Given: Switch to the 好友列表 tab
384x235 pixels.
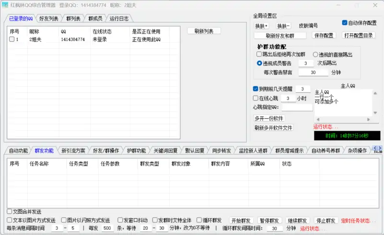Looking at the screenshot, I should [x=48, y=19].
